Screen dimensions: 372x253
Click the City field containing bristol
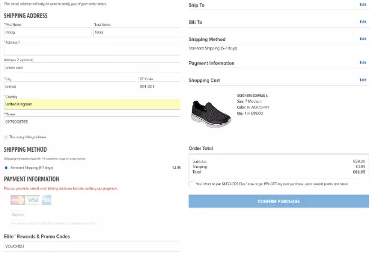[70, 87]
